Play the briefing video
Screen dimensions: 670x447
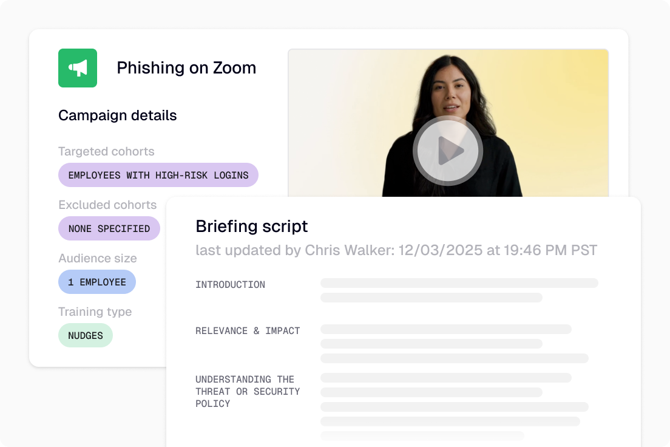[x=448, y=151]
